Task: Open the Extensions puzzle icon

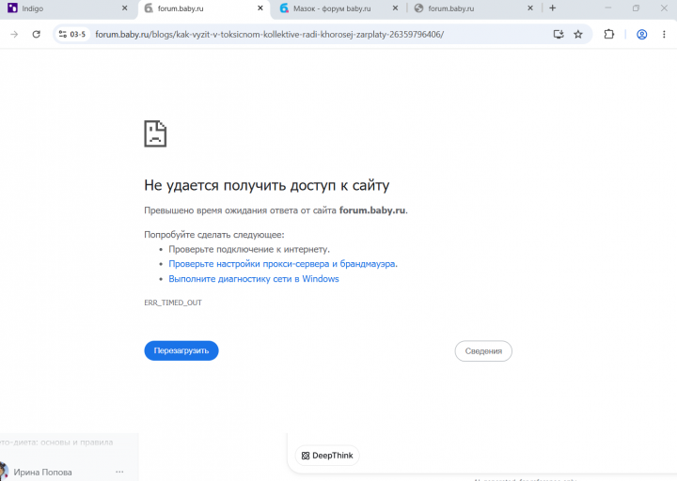Action: tap(608, 34)
